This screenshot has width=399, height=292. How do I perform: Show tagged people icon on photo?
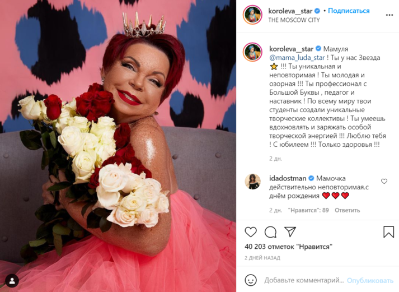click(x=12, y=281)
